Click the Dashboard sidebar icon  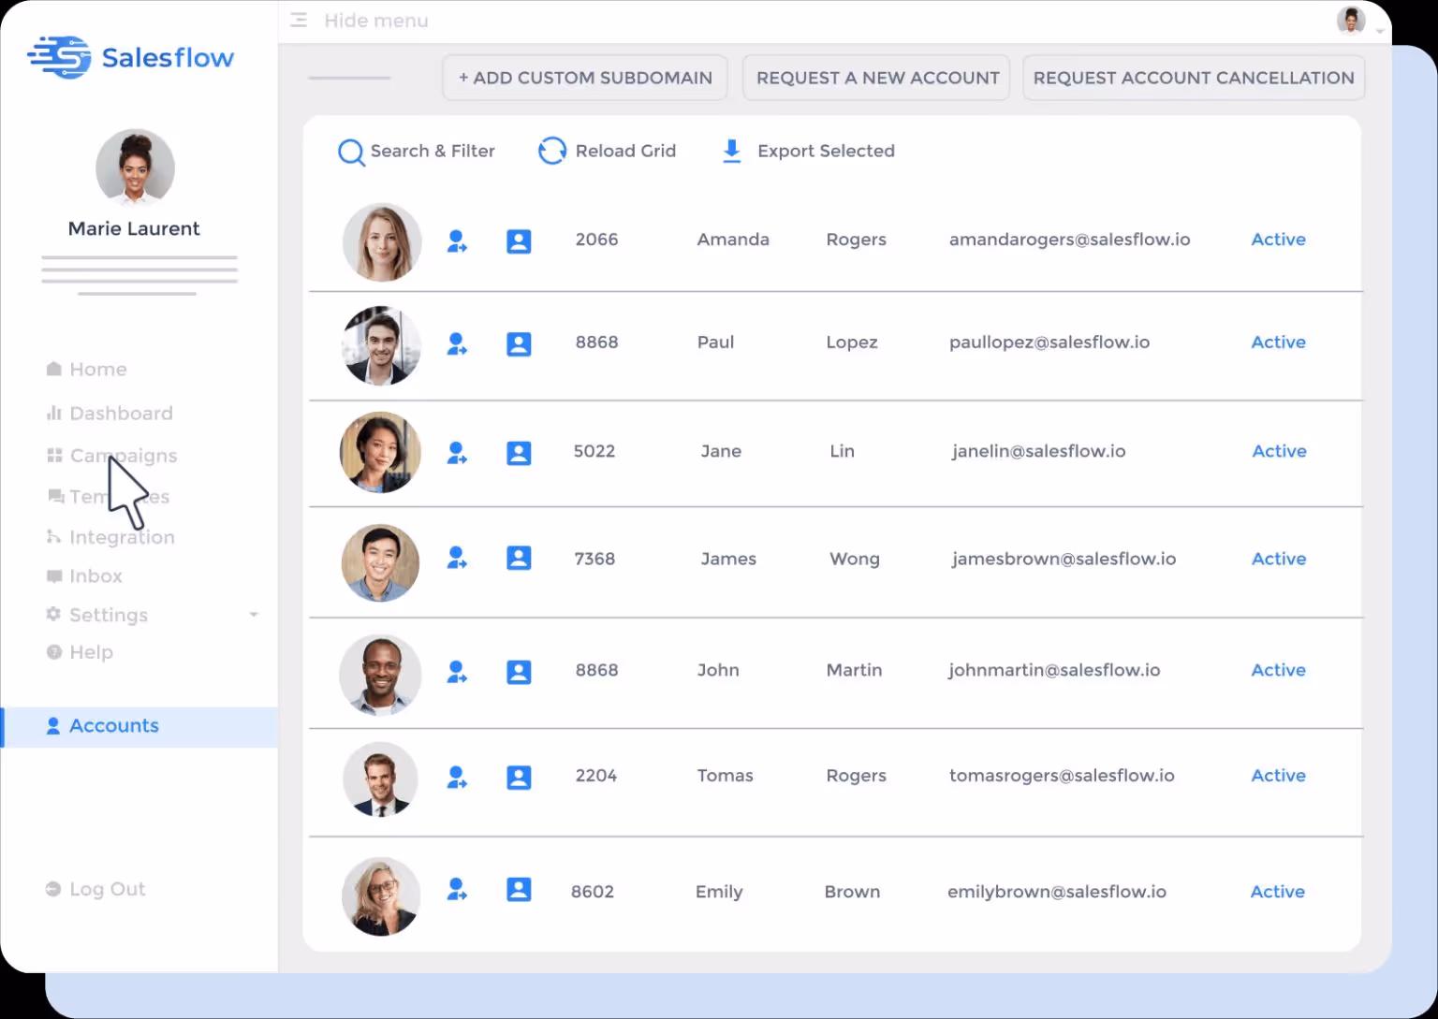(x=53, y=413)
